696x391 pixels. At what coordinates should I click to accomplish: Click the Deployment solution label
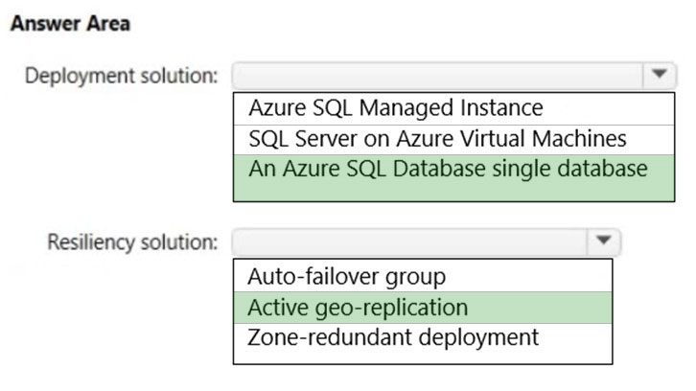click(x=122, y=76)
